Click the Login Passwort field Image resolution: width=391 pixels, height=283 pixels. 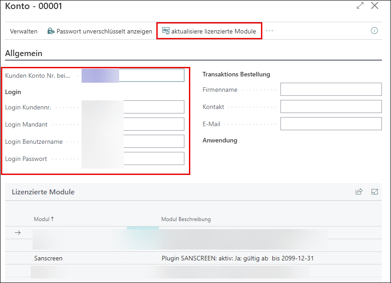(x=153, y=159)
